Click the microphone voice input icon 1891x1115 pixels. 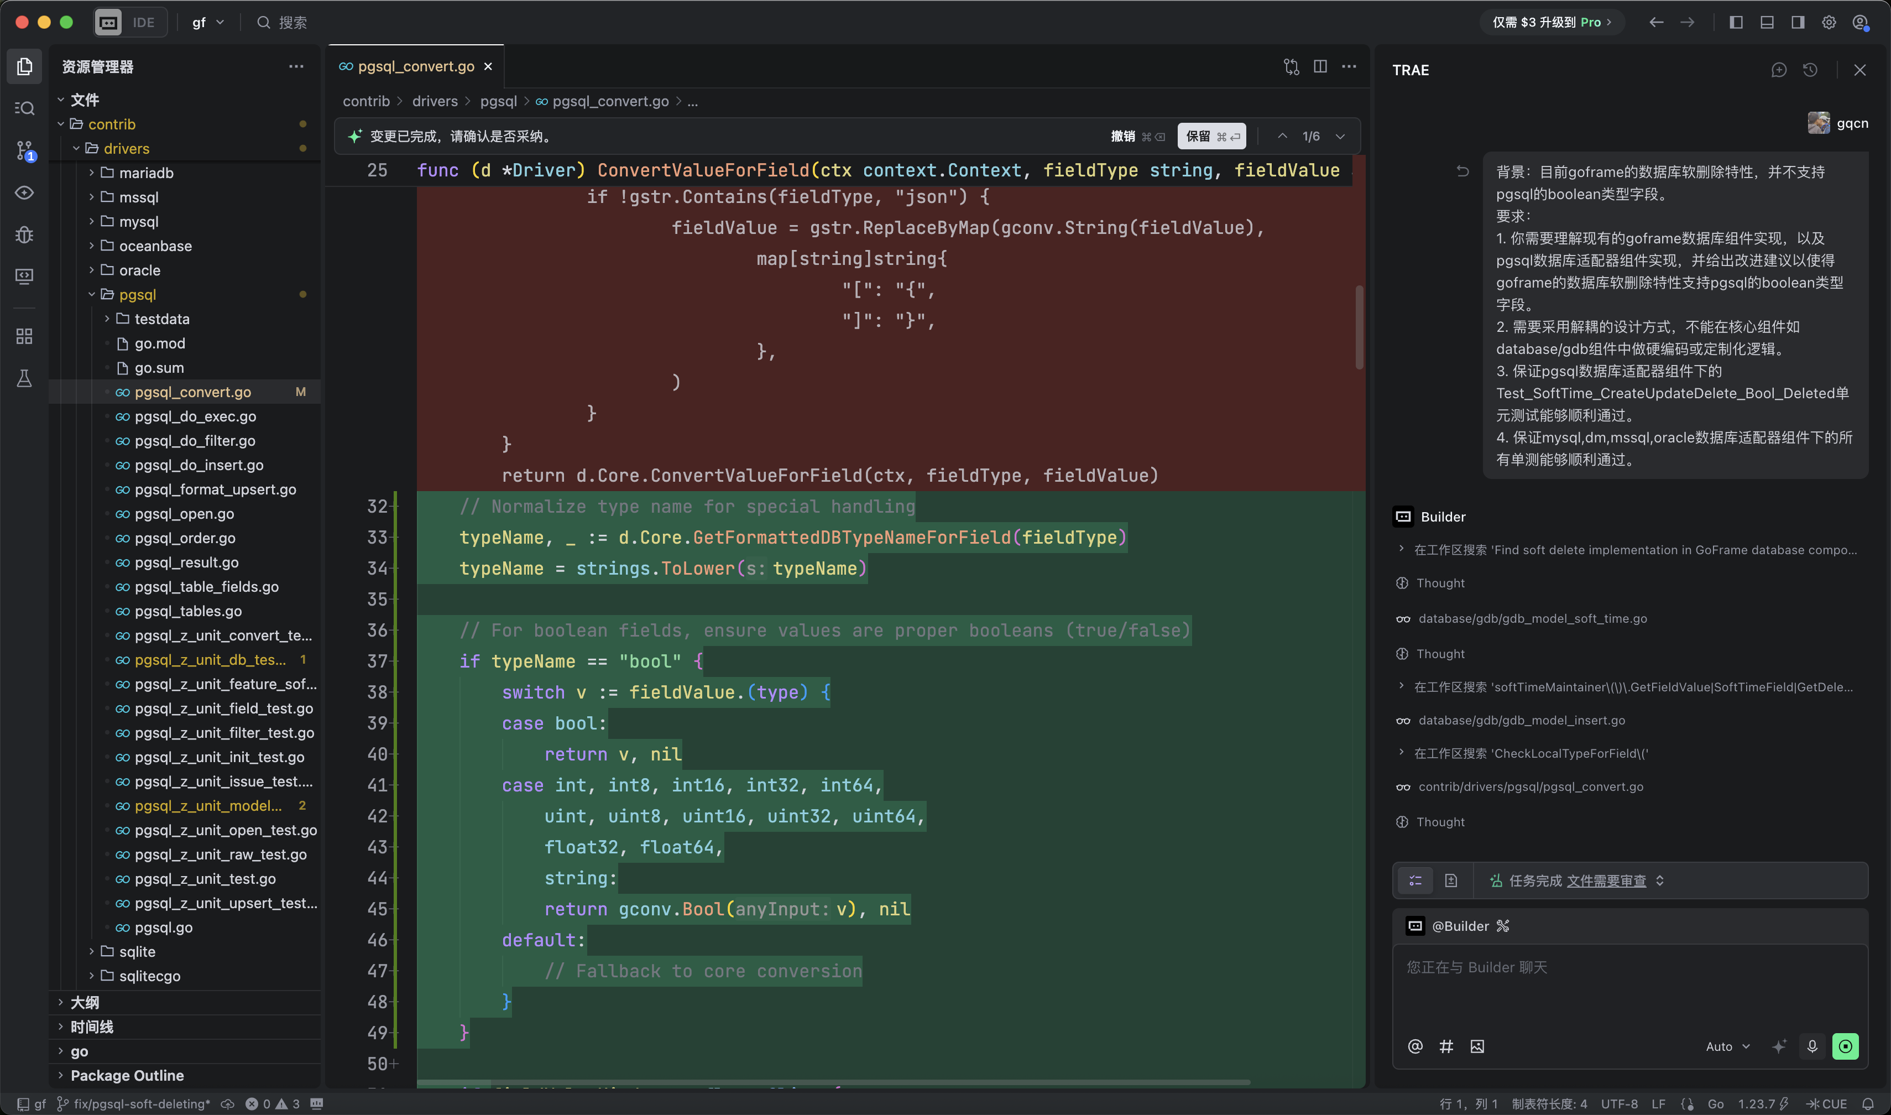[1812, 1046]
